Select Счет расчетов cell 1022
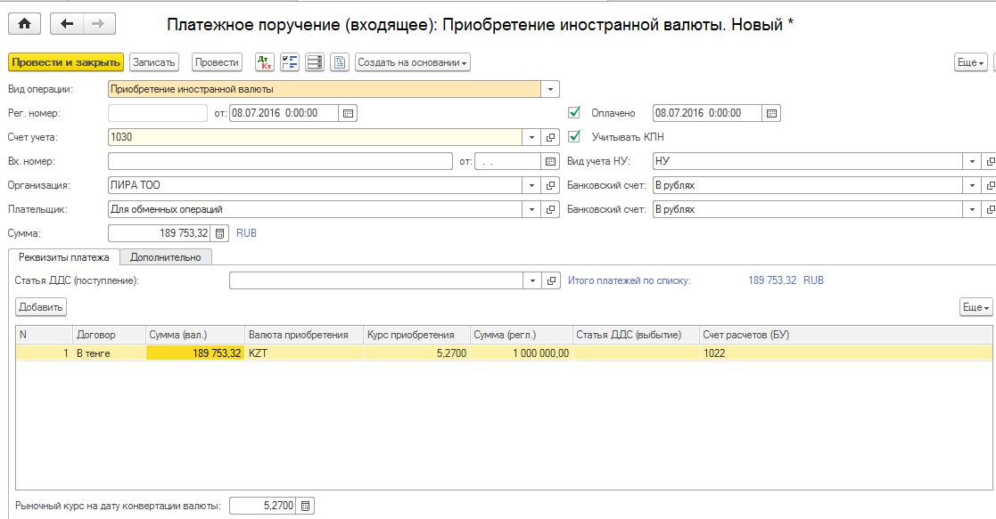Screen dimensions: 996x519 845,353
